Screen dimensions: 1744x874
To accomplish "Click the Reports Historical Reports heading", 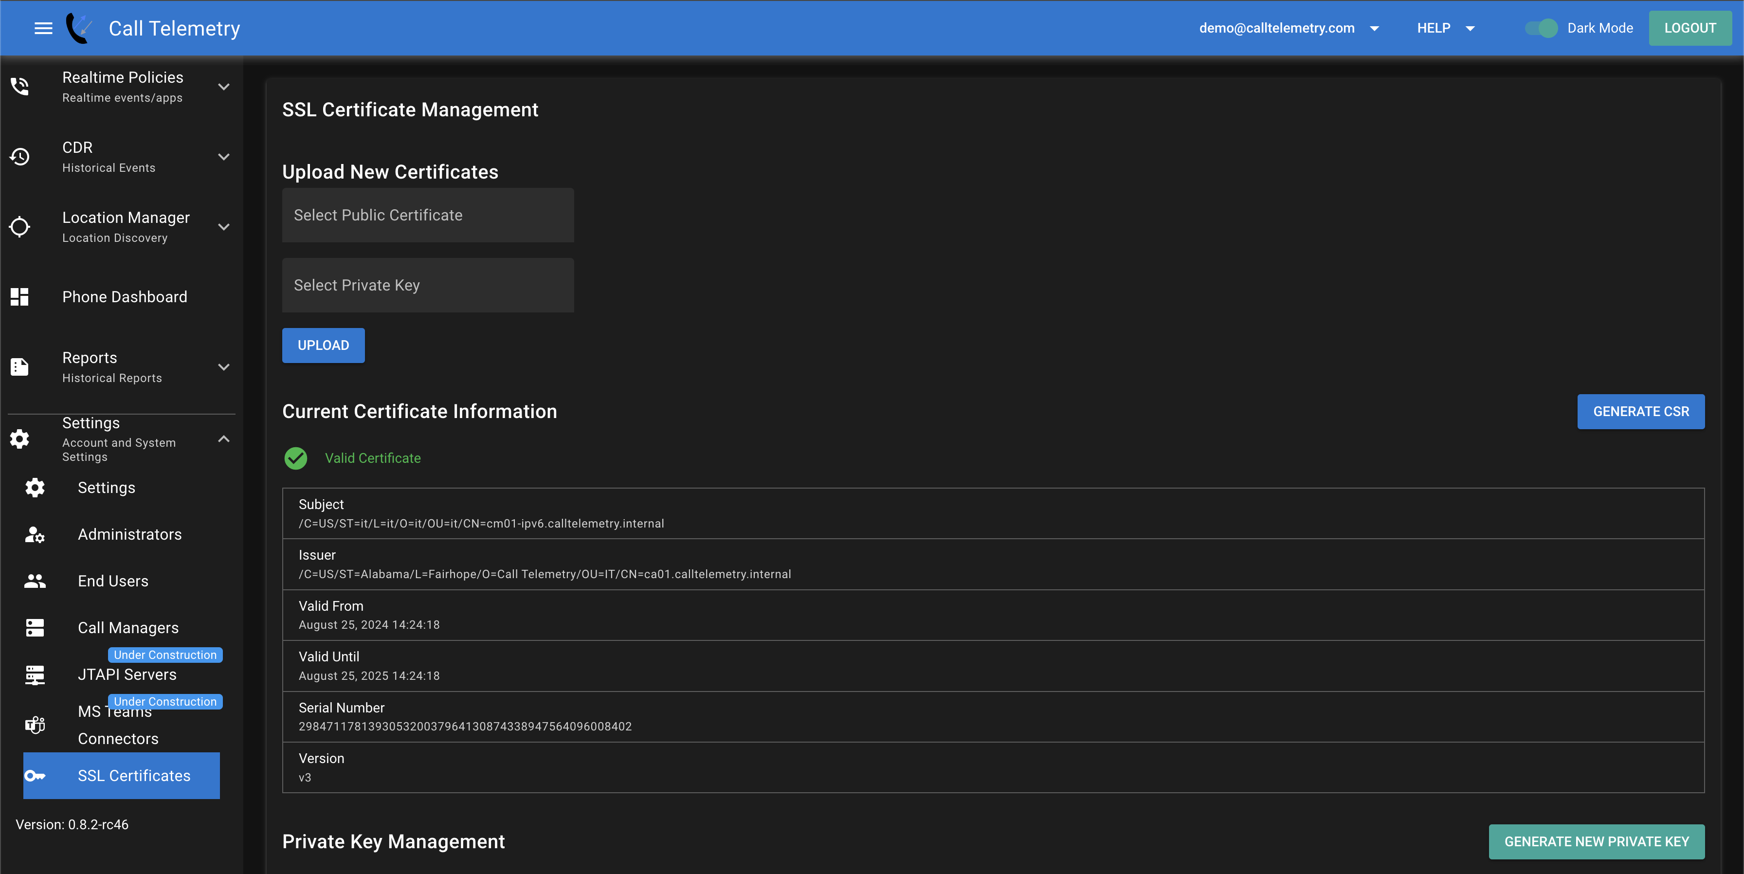I will (112, 367).
